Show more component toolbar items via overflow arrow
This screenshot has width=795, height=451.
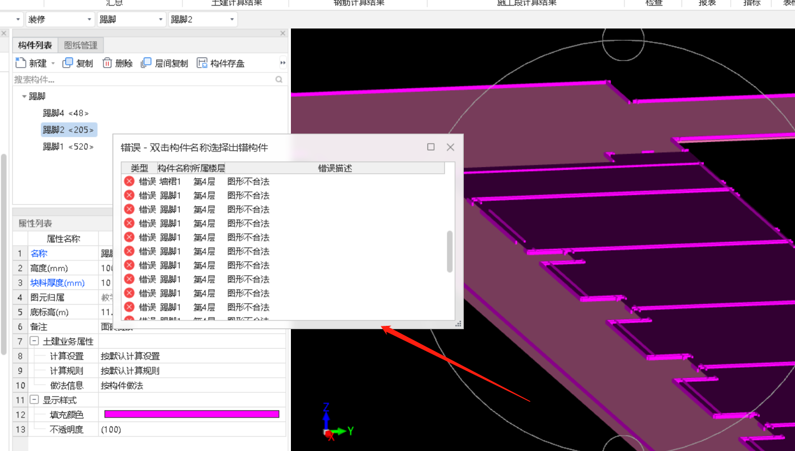[283, 63]
